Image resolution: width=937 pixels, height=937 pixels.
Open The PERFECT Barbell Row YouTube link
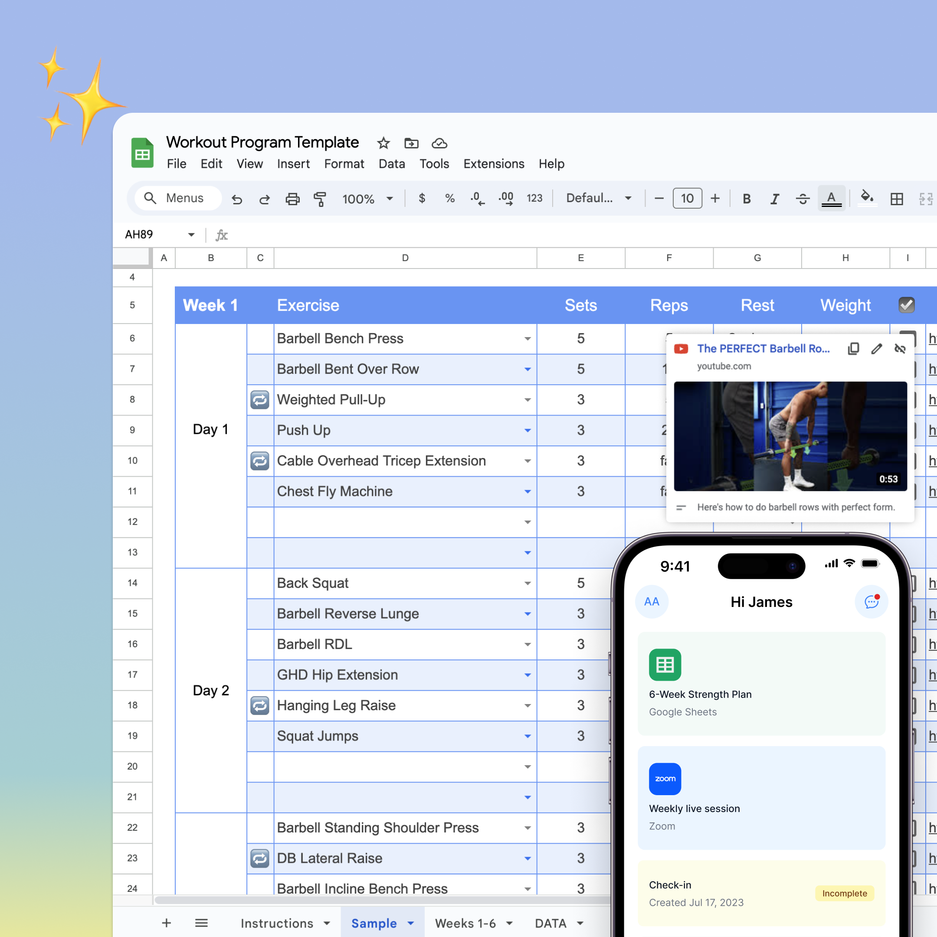763,348
